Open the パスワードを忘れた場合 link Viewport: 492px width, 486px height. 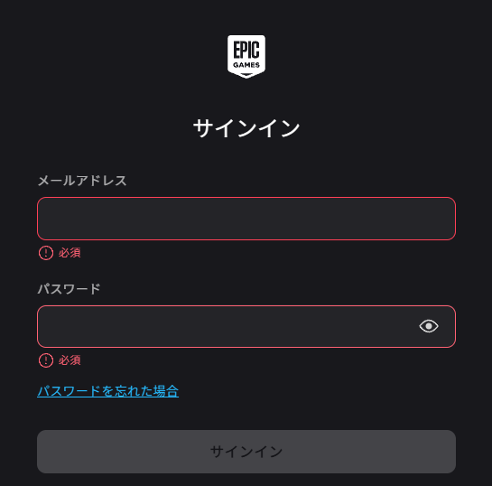(x=108, y=391)
